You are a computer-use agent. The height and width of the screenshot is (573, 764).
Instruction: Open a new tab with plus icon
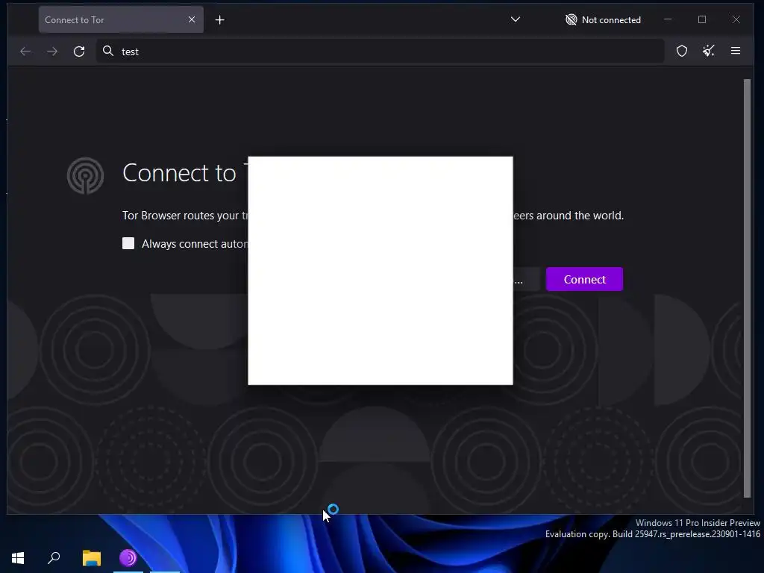220,20
